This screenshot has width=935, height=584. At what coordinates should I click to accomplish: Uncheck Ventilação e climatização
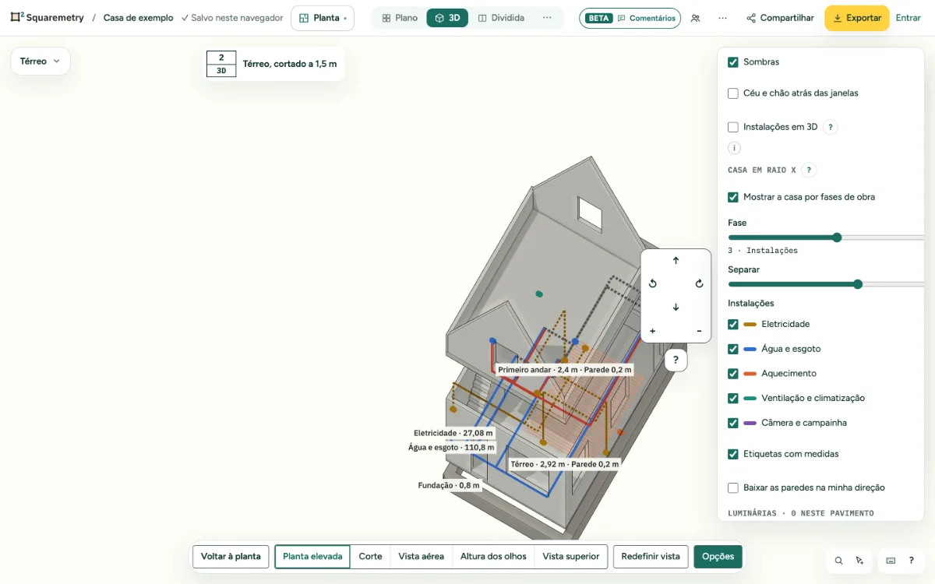[x=733, y=398]
